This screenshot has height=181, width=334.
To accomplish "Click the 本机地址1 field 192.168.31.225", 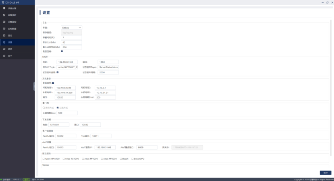I will [65, 93].
